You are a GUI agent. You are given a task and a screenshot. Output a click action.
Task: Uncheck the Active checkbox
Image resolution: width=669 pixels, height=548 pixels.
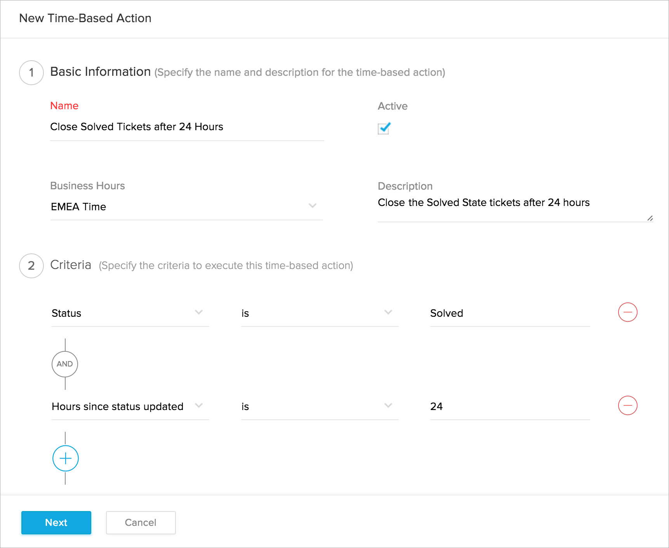pyautogui.click(x=384, y=128)
